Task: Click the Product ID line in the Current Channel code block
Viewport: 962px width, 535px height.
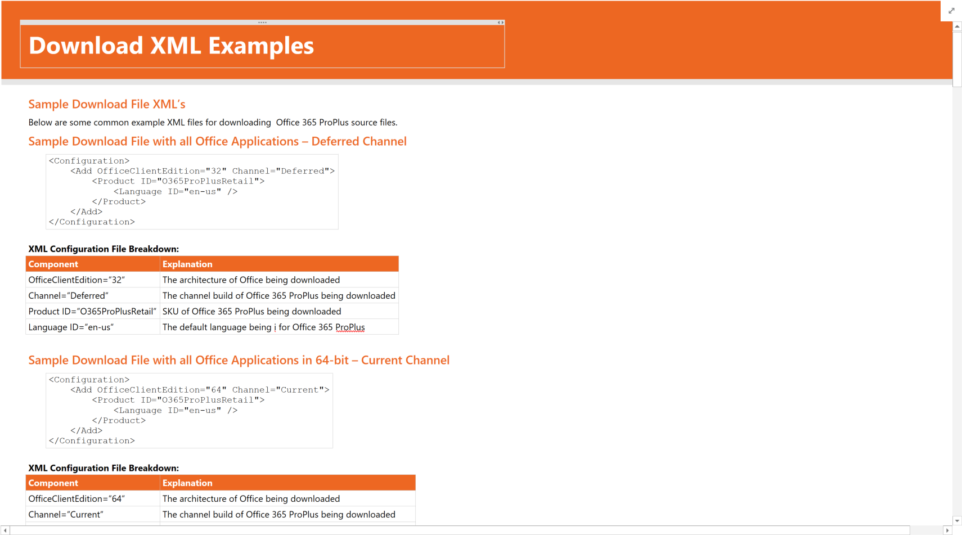Action: click(x=178, y=400)
